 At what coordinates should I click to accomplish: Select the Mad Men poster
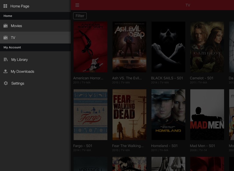207,115
